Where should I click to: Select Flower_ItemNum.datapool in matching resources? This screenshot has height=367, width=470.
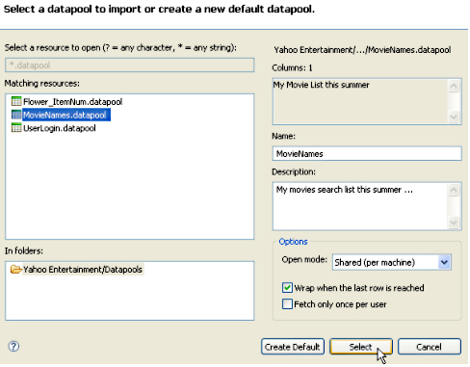pyautogui.click(x=72, y=102)
